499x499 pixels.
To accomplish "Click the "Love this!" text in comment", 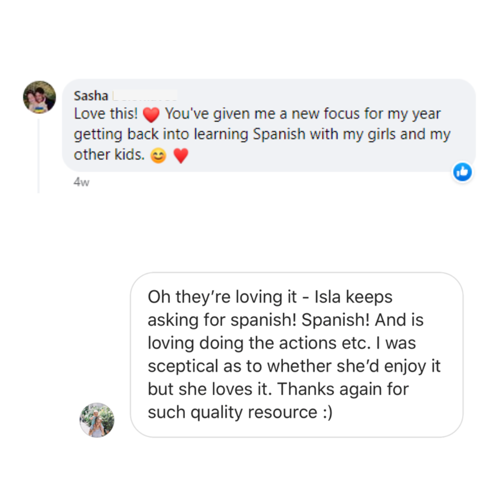I will click(x=106, y=114).
